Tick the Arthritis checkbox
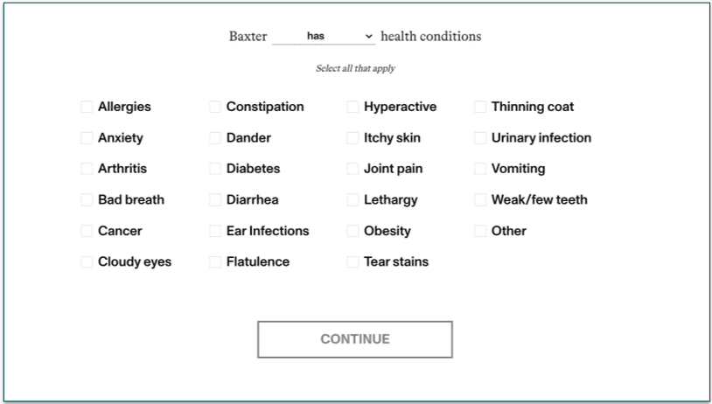The image size is (712, 404). click(87, 169)
